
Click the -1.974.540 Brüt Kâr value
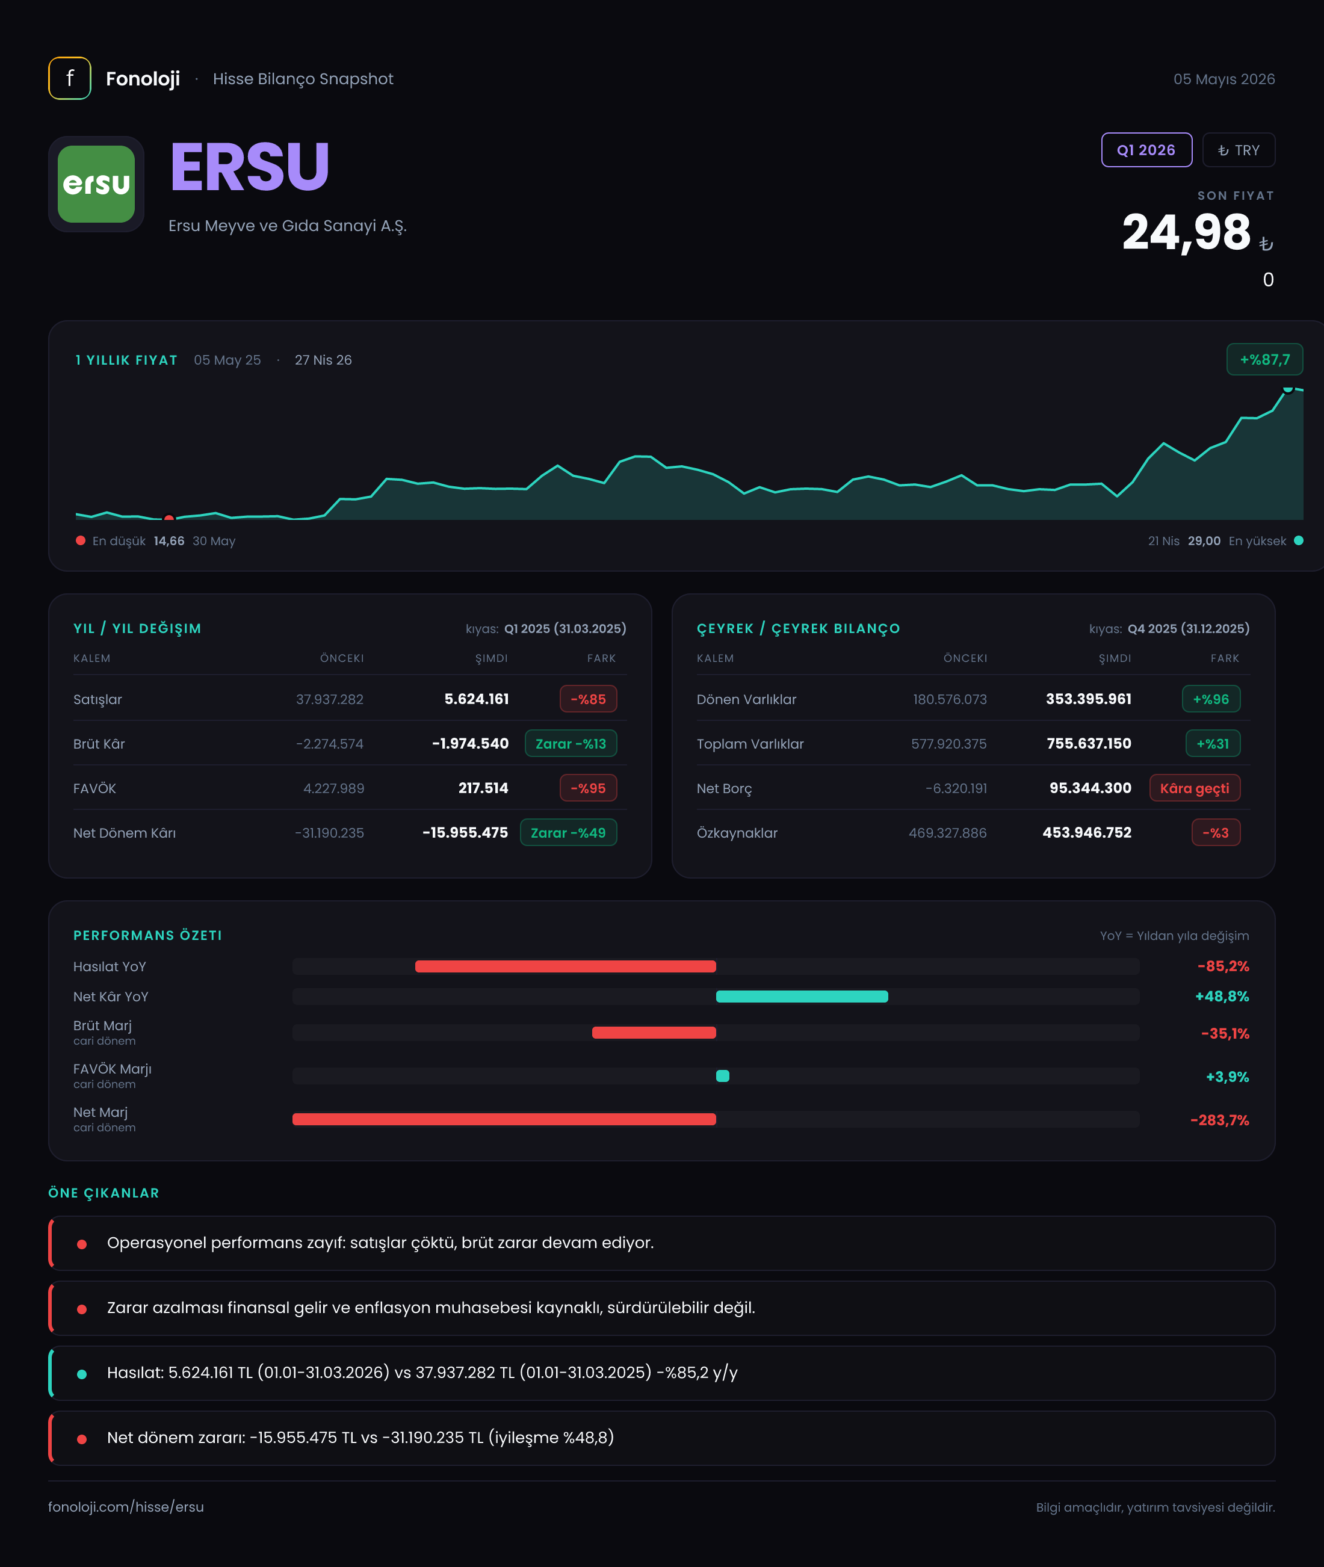(471, 744)
